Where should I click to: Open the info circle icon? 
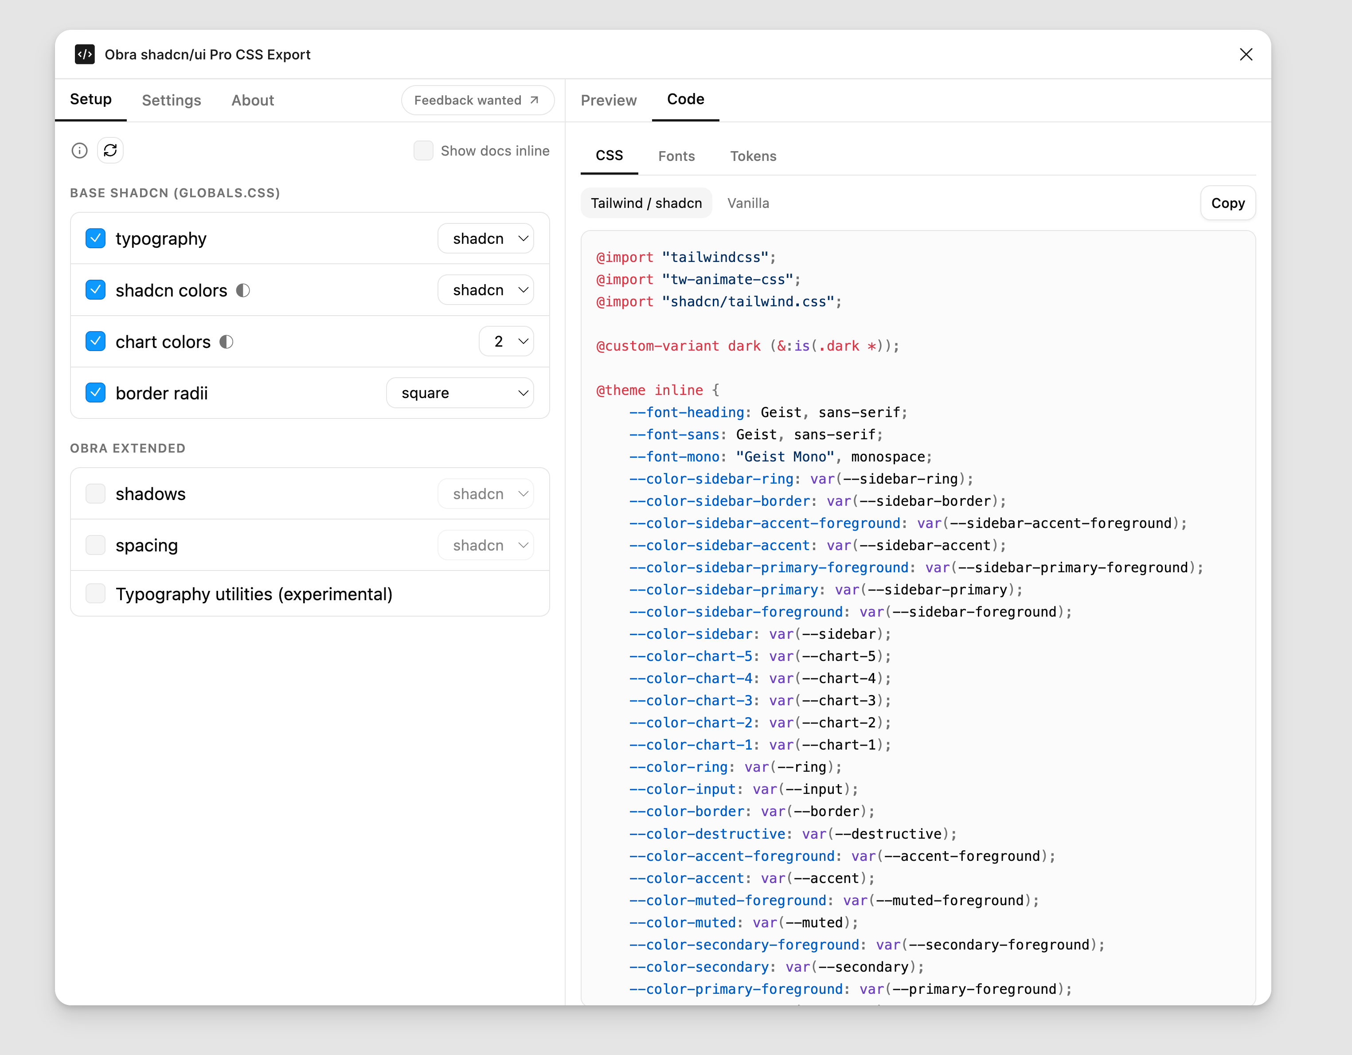click(80, 150)
